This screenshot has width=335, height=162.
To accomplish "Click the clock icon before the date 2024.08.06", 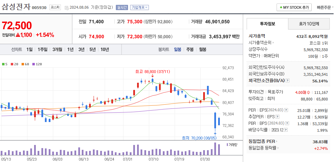I will point(67,8).
